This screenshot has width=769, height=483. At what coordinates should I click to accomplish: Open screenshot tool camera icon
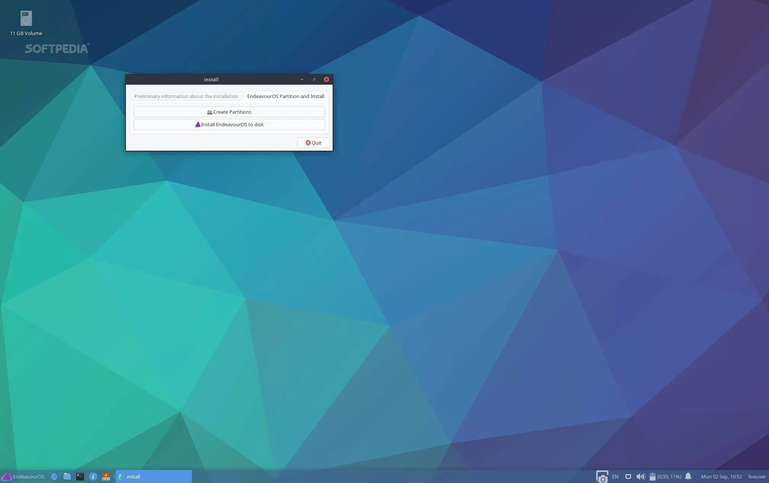[x=602, y=477]
